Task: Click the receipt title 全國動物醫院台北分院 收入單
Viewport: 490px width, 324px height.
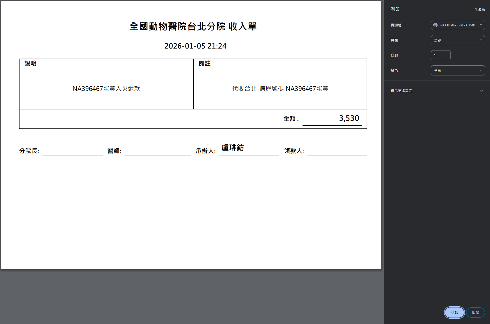Action: coord(193,27)
